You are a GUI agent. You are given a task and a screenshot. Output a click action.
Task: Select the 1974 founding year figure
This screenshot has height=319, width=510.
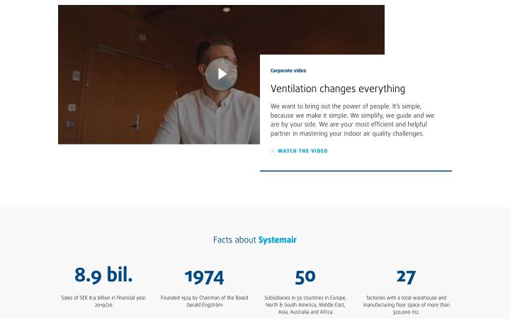click(x=204, y=277)
